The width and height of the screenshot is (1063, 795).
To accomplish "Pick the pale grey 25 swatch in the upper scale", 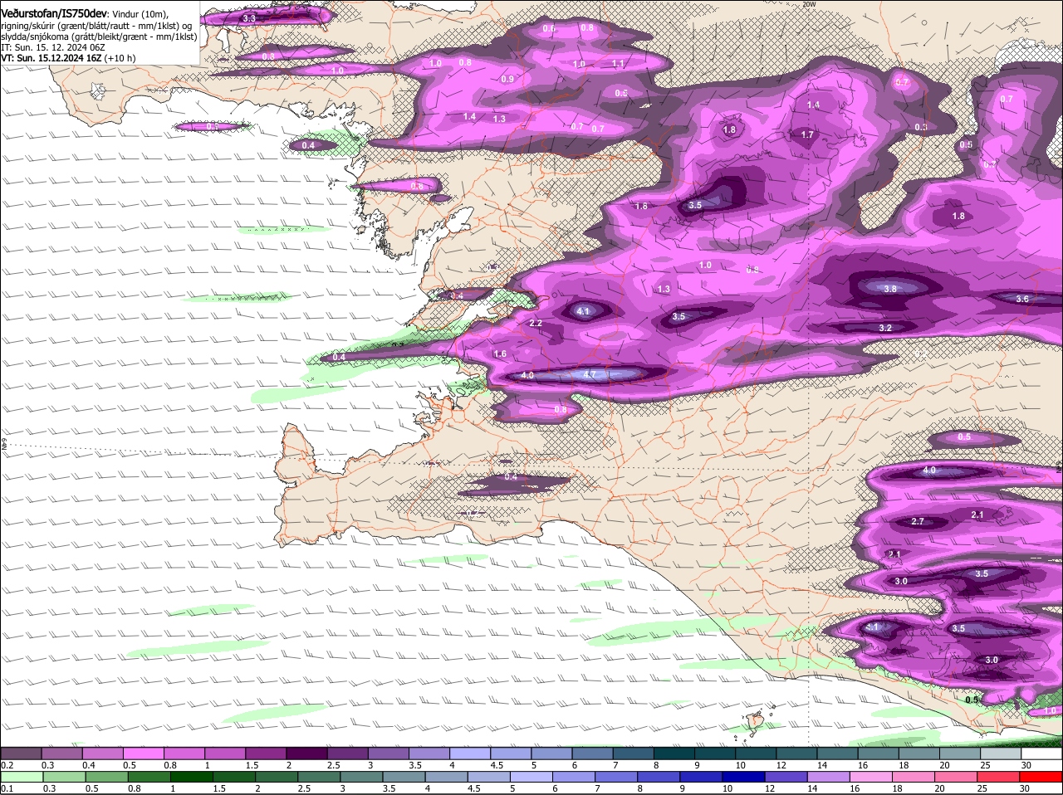I will pyautogui.click(x=1002, y=753).
